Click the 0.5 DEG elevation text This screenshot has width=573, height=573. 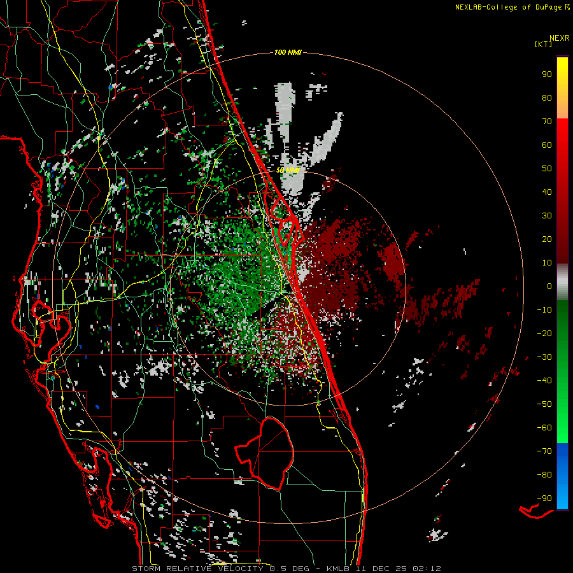[x=290, y=569]
